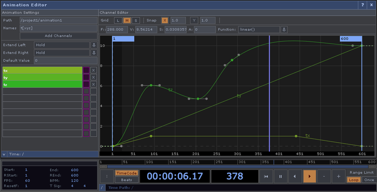Step back one frame with minus button
This screenshot has height=192, width=377.
click(324, 177)
